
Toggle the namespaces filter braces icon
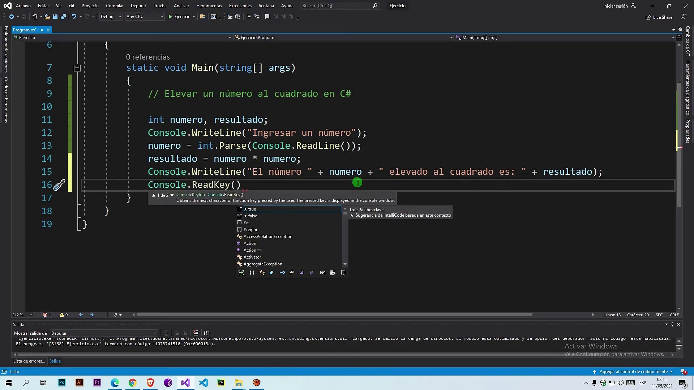[x=252, y=273]
